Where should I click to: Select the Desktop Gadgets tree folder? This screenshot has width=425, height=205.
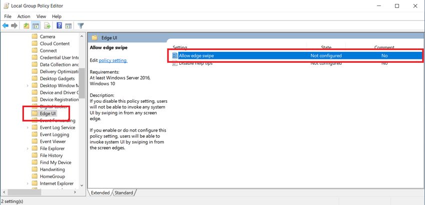pos(53,79)
